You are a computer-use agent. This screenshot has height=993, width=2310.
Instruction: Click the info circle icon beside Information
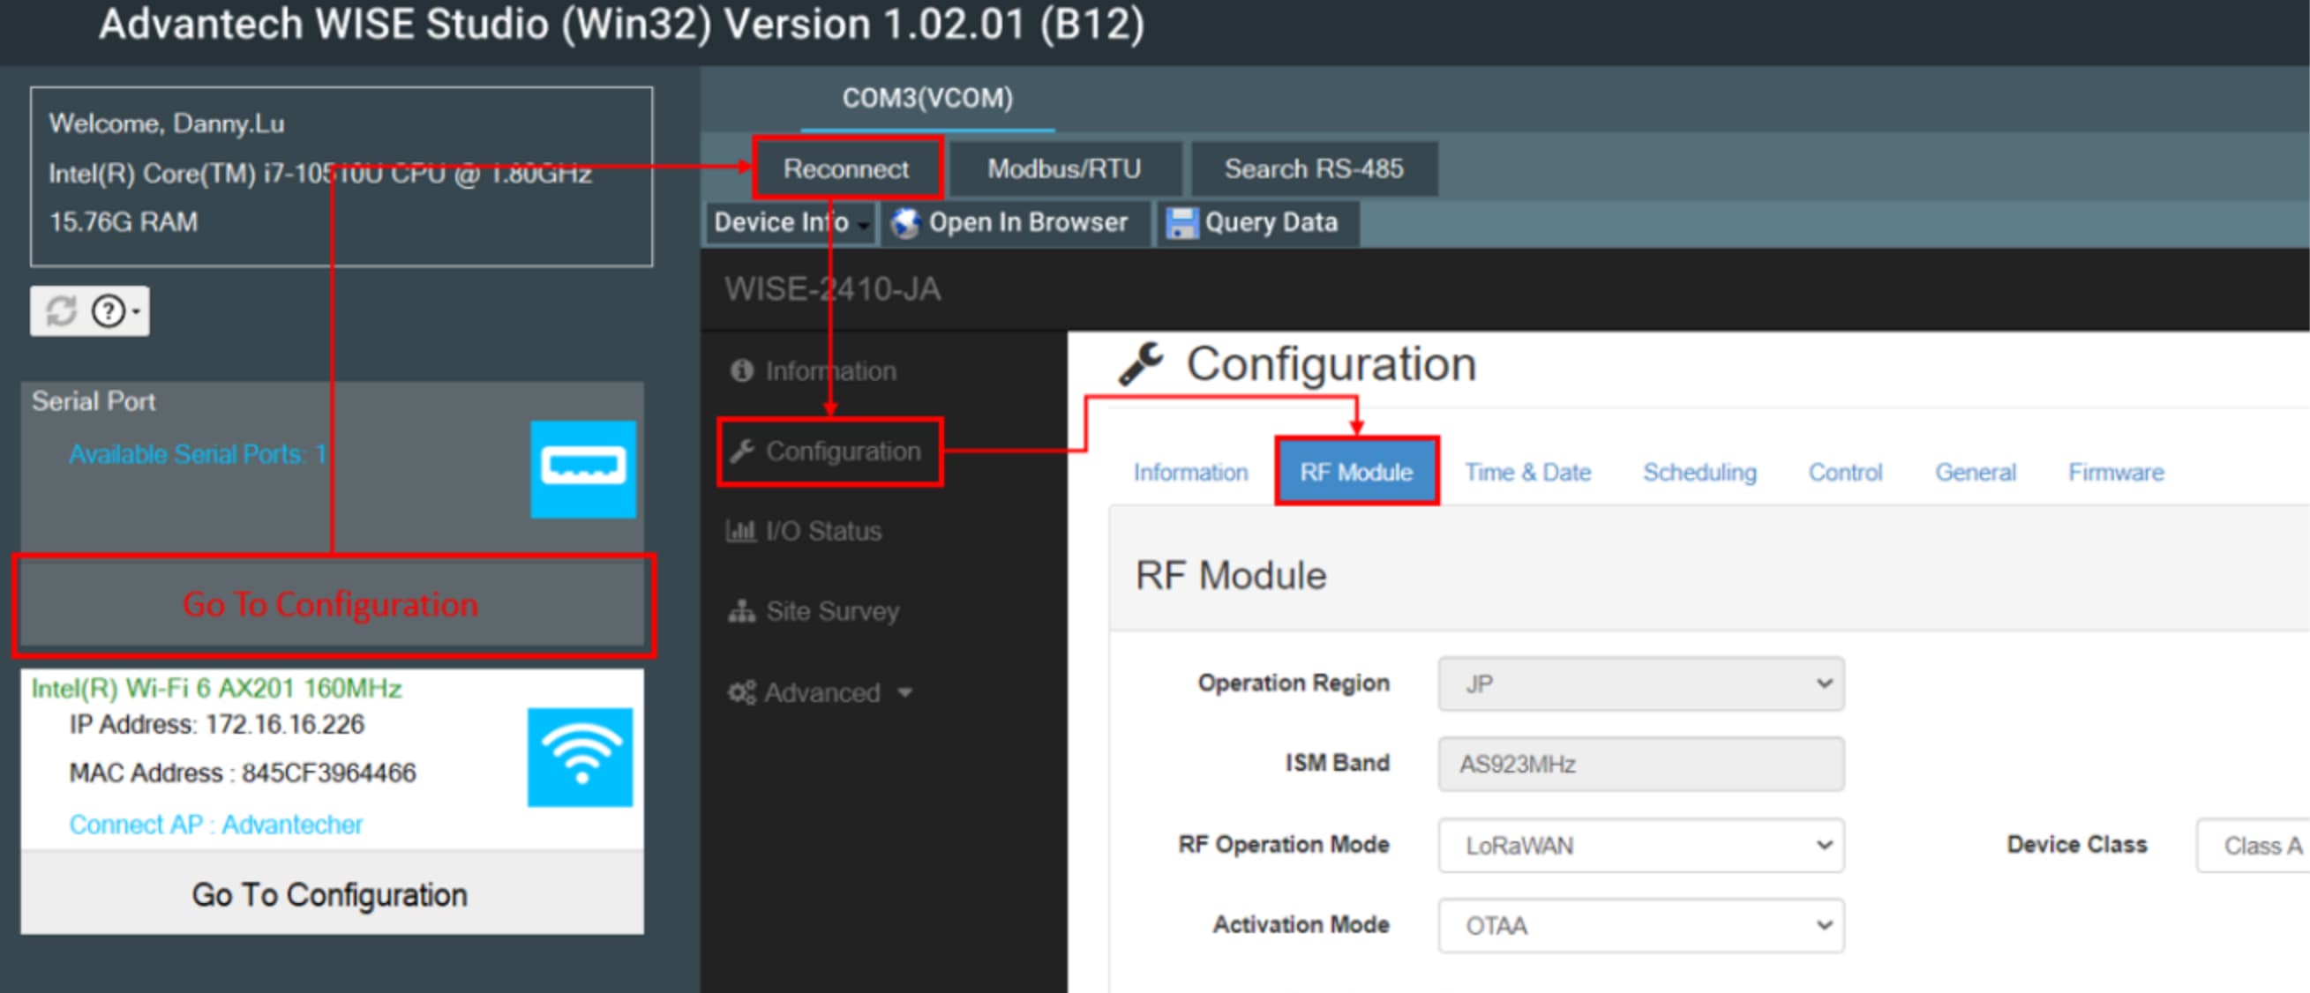(x=741, y=370)
